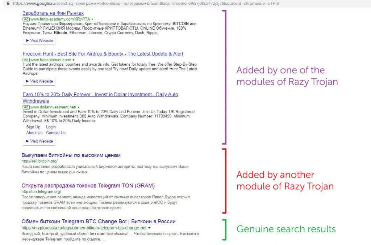Image resolution: width=371 pixels, height=245 pixels.
Task: Expand the dropdown arrow next to dollarinvestment.net URL
Action: [x=79, y=107]
